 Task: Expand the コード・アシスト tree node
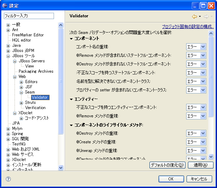pyautogui.click(x=21, y=118)
